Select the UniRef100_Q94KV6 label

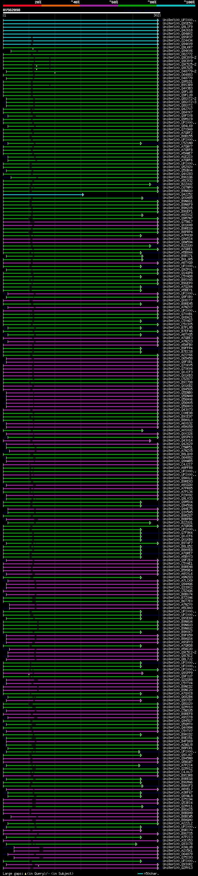tap(178, 51)
